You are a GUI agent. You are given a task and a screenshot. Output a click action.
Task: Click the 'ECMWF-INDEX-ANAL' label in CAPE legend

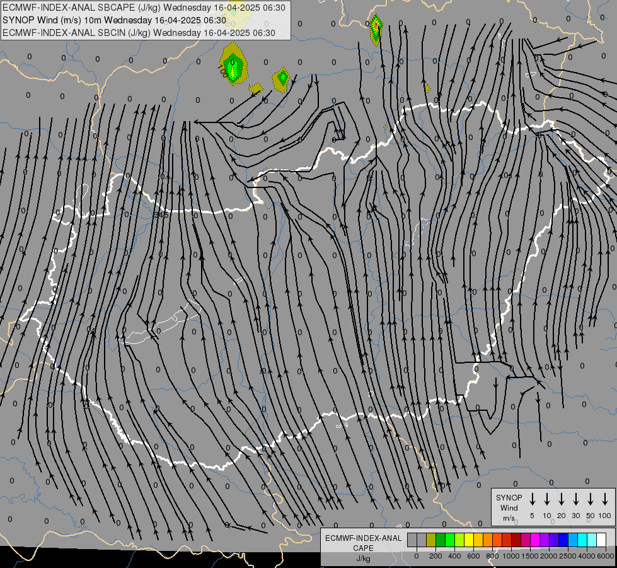(363, 538)
